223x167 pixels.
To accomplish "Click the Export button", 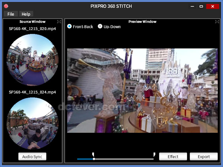I will point(204,157).
